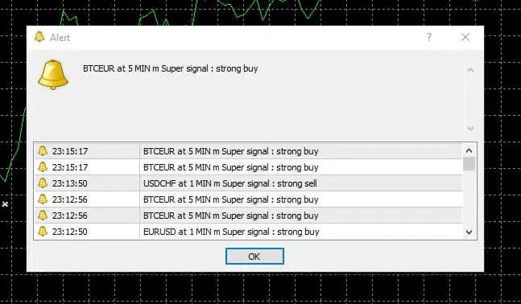Click message pane up scroll arrow
Image resolution: width=521 pixels, height=304 pixels.
470,70
